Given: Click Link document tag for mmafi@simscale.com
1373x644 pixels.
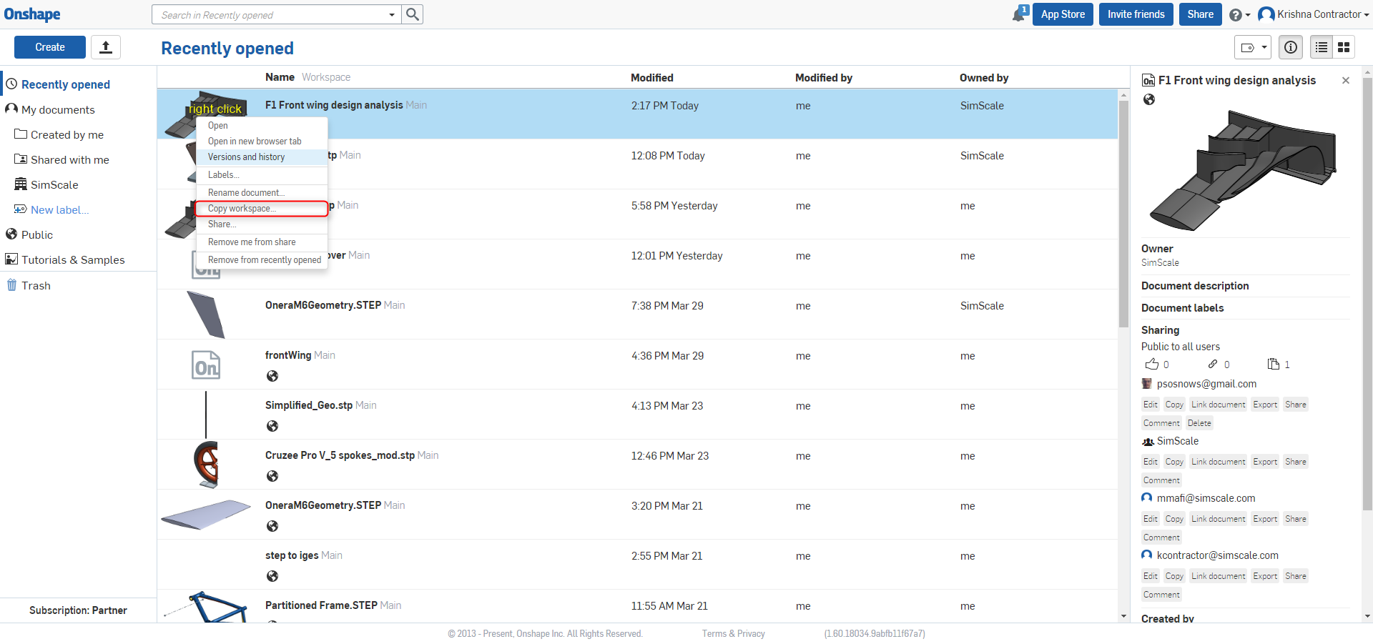Looking at the screenshot, I should coord(1219,519).
